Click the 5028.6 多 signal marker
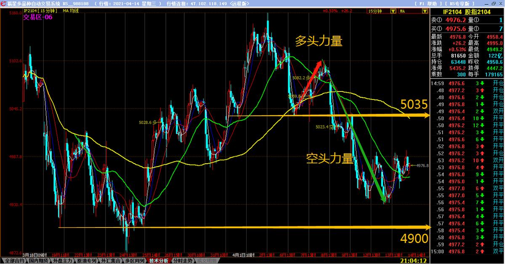 click(x=147, y=123)
